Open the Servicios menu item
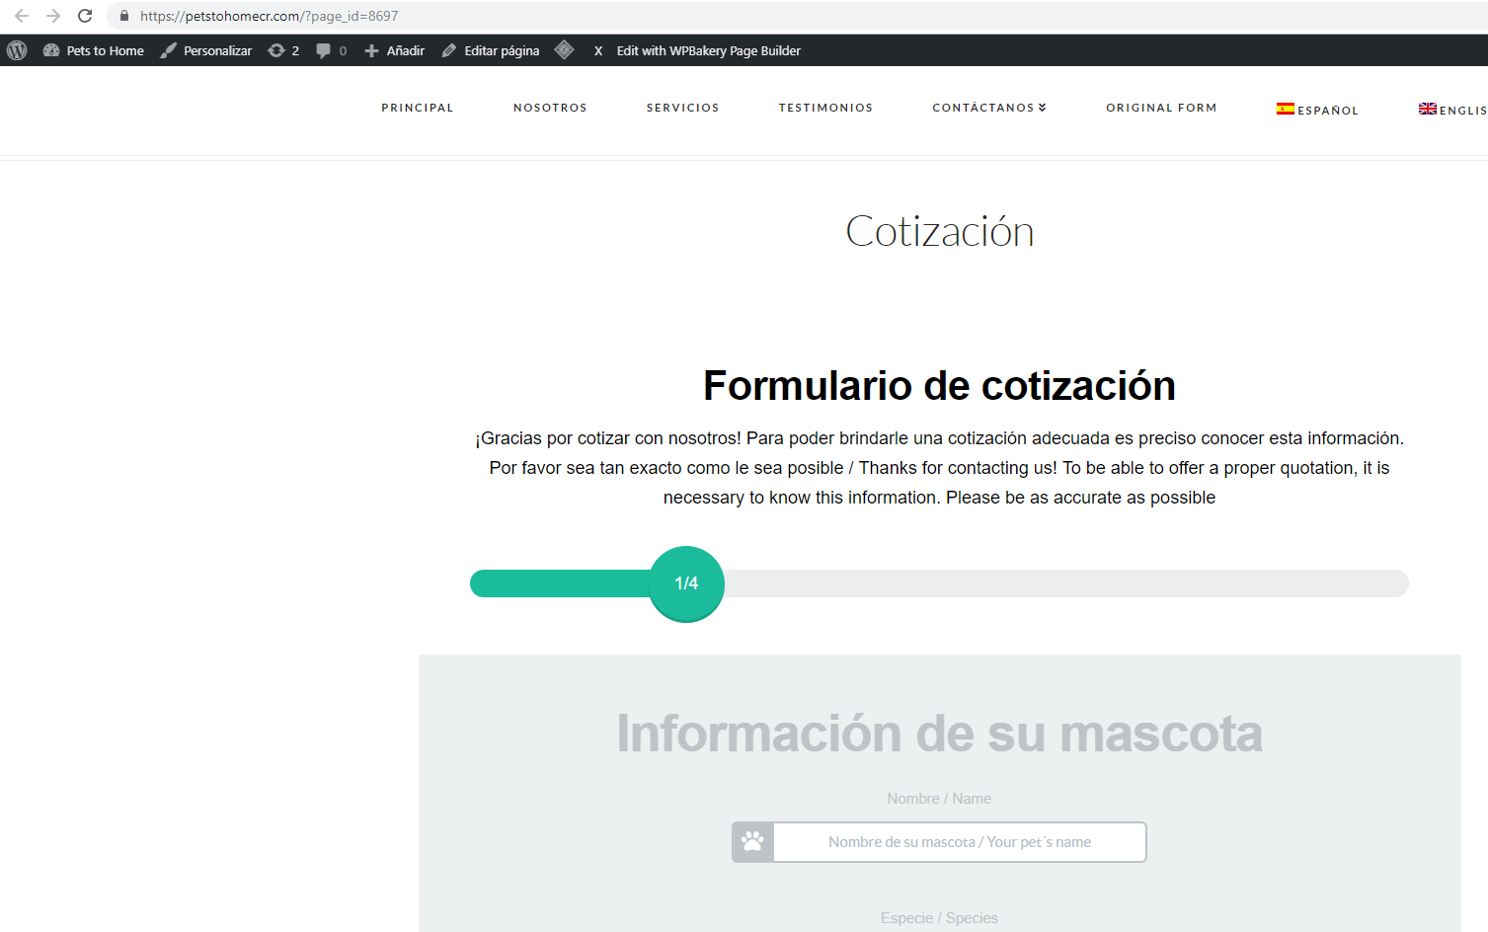 pos(682,108)
